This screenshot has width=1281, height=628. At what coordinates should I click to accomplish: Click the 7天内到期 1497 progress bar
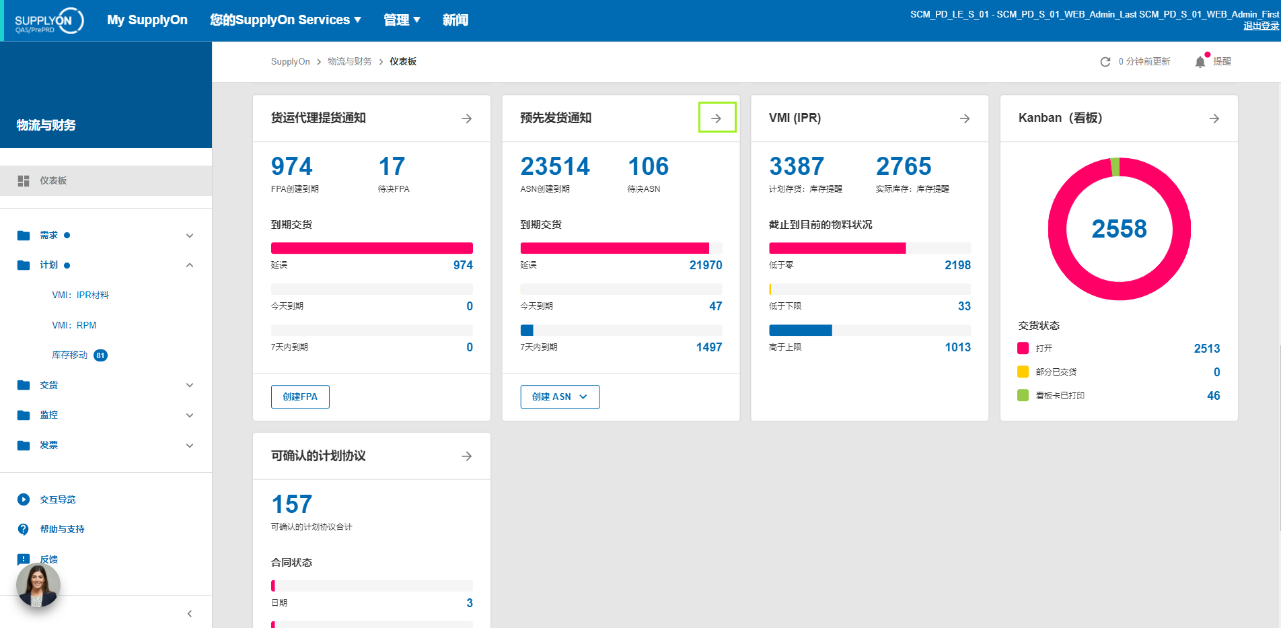point(621,330)
